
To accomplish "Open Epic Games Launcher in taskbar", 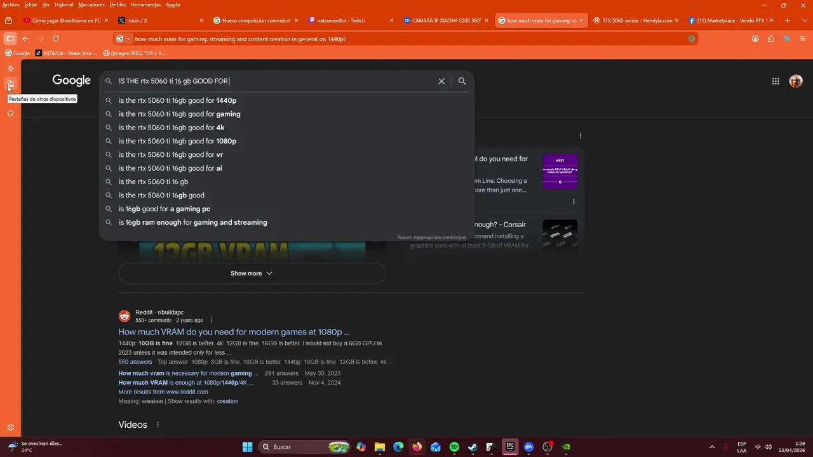I will click(x=510, y=447).
